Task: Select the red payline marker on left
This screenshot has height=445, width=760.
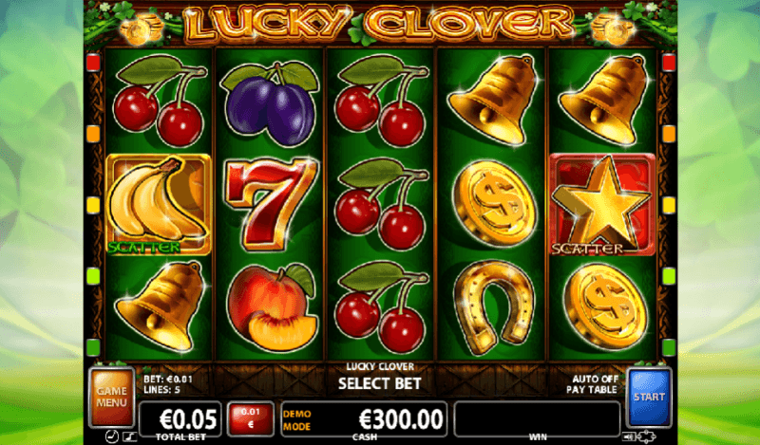Action: tap(92, 63)
